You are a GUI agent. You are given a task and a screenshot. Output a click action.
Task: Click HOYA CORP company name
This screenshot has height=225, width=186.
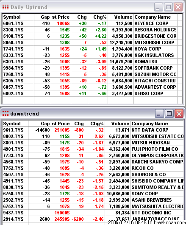pos(148,49)
